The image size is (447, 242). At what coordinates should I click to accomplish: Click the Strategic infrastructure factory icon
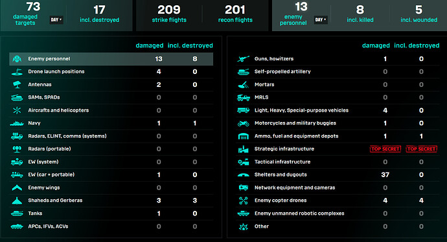click(243, 149)
